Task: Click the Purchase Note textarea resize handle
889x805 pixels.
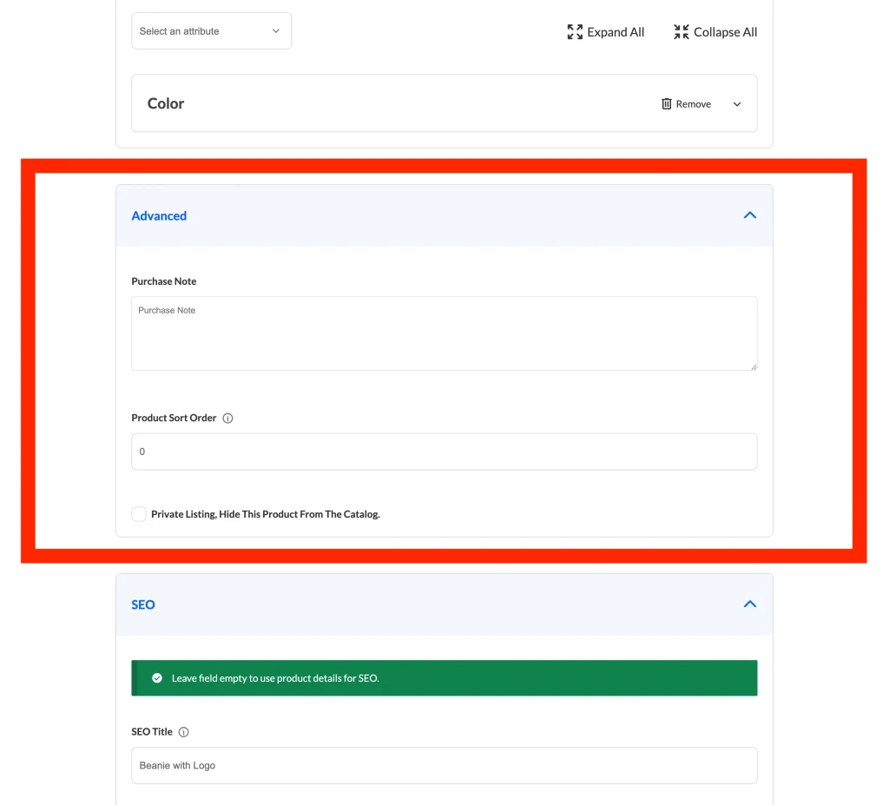Action: tap(753, 366)
